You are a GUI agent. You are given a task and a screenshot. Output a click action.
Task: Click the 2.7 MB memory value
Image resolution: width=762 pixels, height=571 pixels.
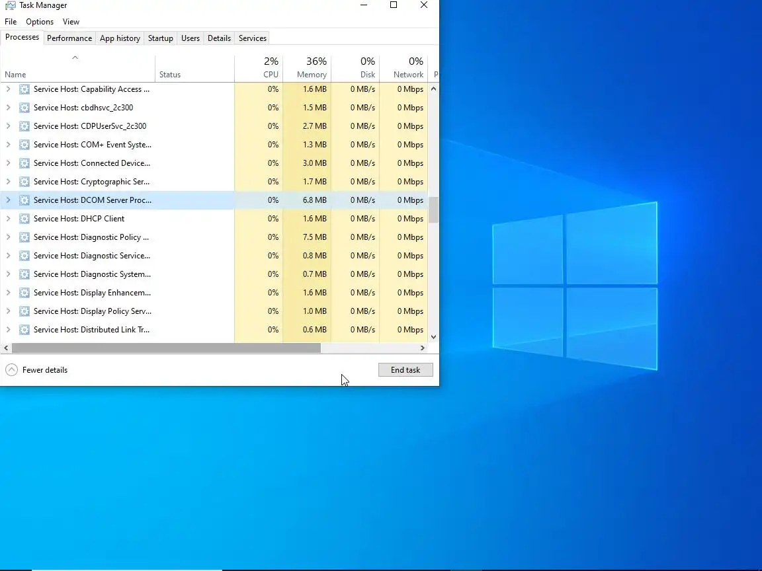[314, 126]
